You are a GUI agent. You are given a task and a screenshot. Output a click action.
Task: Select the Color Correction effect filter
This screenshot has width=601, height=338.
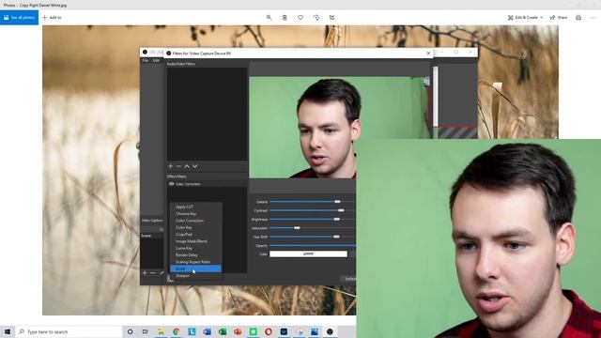click(207, 184)
